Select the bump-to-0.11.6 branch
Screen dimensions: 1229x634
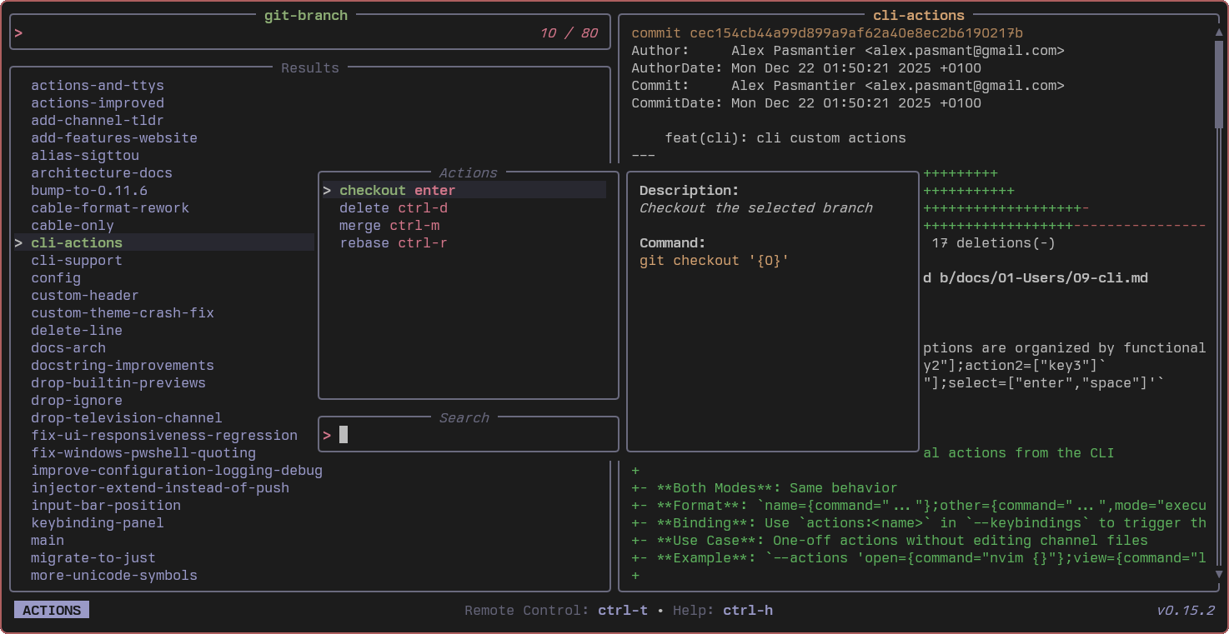[89, 191]
